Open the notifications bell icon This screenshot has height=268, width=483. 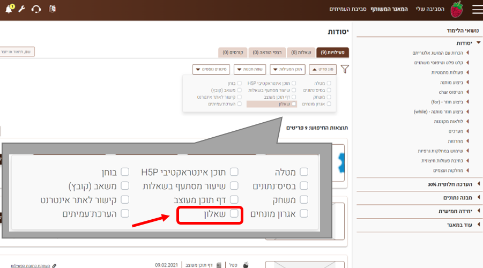click(9, 9)
